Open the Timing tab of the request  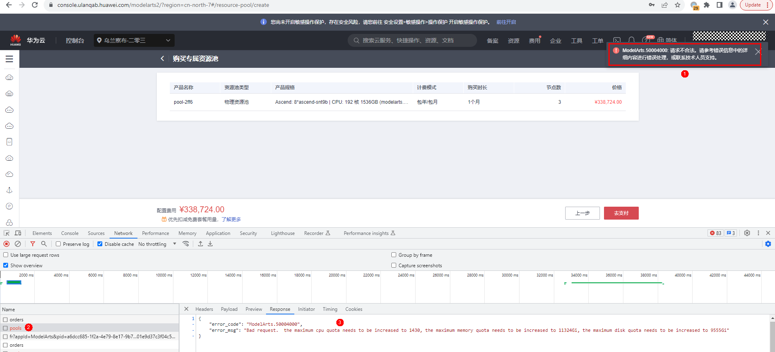pyautogui.click(x=330, y=309)
